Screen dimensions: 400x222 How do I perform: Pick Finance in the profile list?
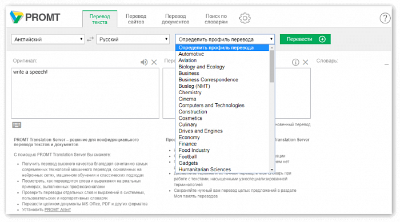(222, 144)
